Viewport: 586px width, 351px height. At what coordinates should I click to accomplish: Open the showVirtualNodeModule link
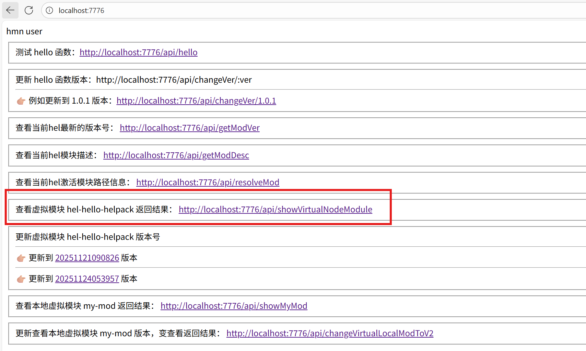275,209
